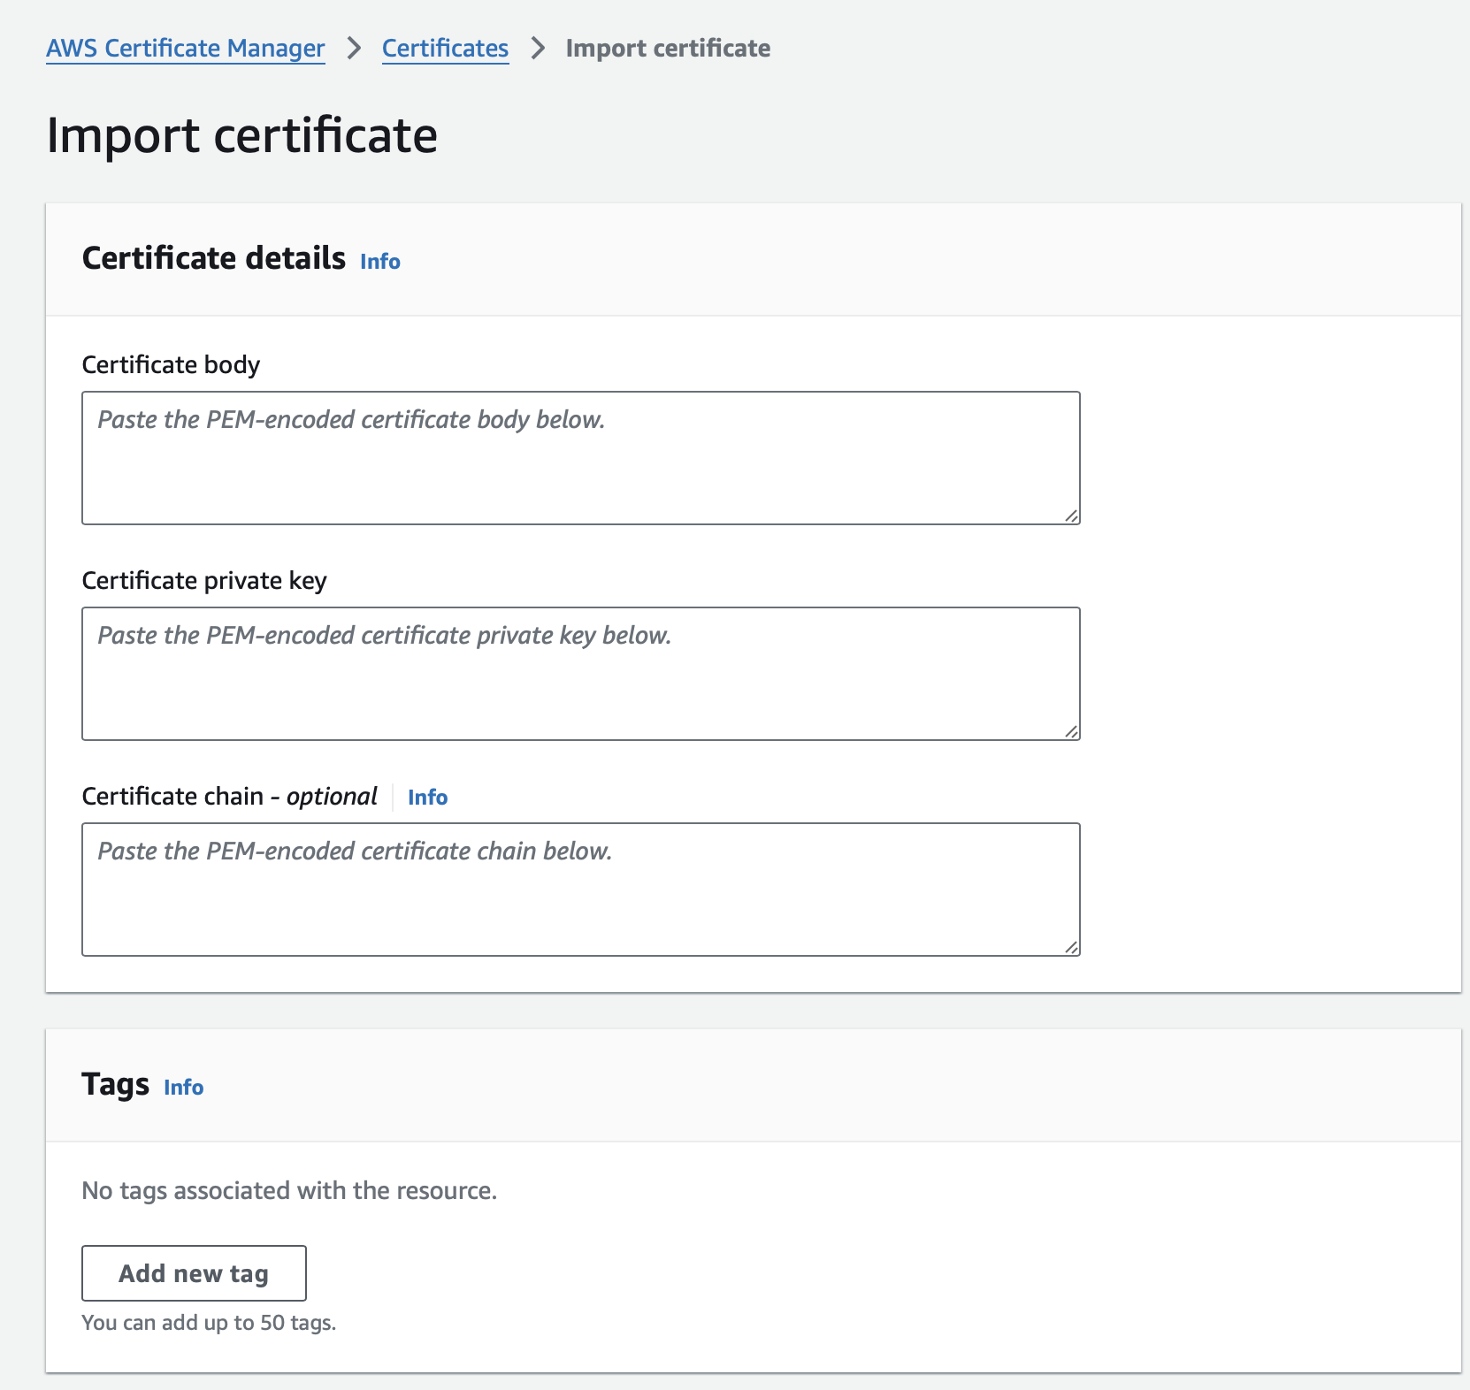Open the AWS Certificate Manager breadcrumb link
Image resolution: width=1470 pixels, height=1390 pixels.
pyautogui.click(x=185, y=49)
